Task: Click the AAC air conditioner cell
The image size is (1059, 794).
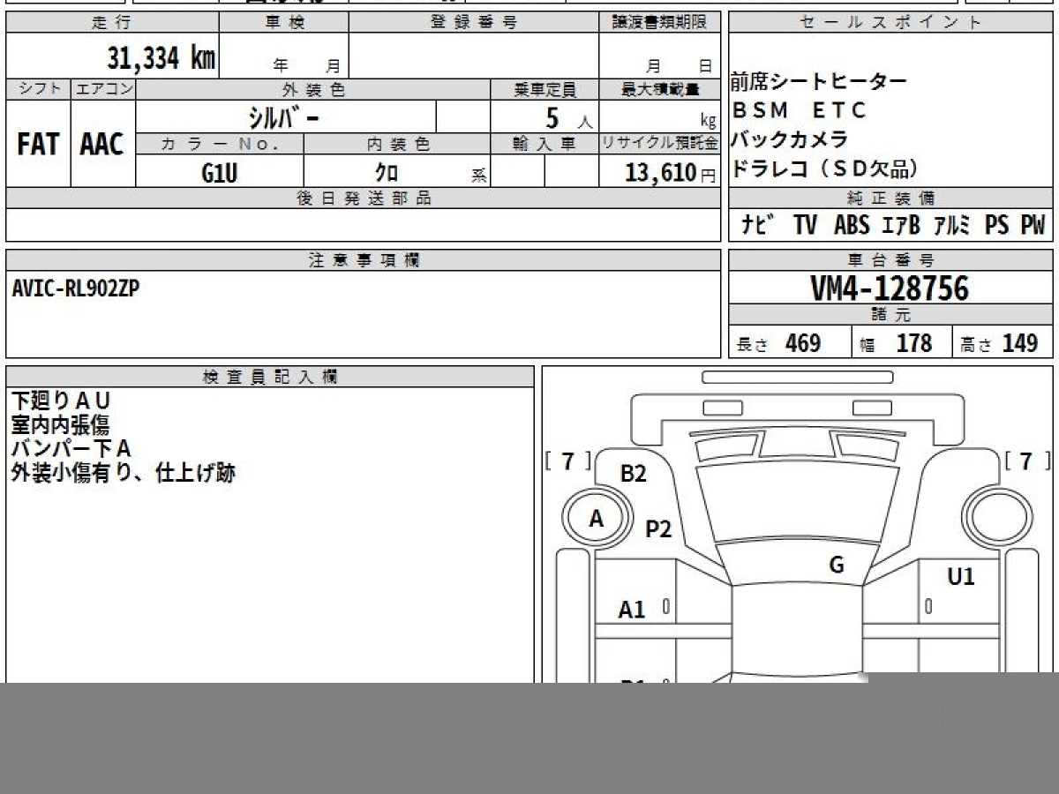Action: pos(102,145)
